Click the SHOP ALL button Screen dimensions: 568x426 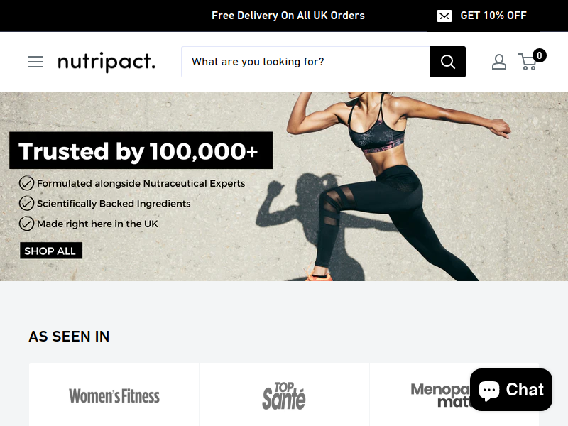(51, 251)
